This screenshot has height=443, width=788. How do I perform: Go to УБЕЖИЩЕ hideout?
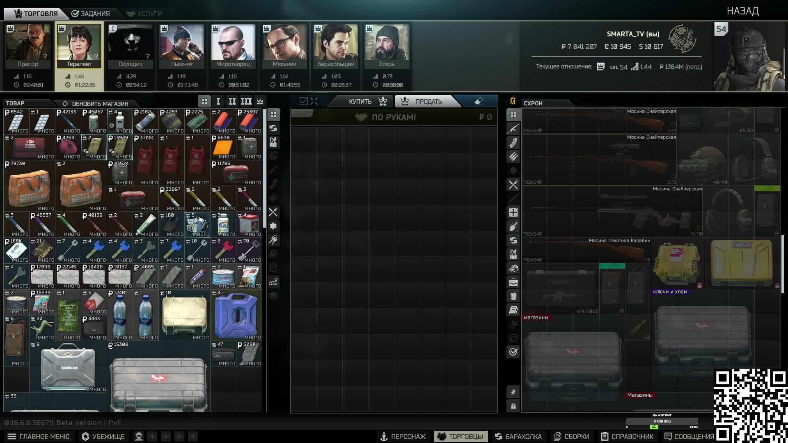(103, 436)
